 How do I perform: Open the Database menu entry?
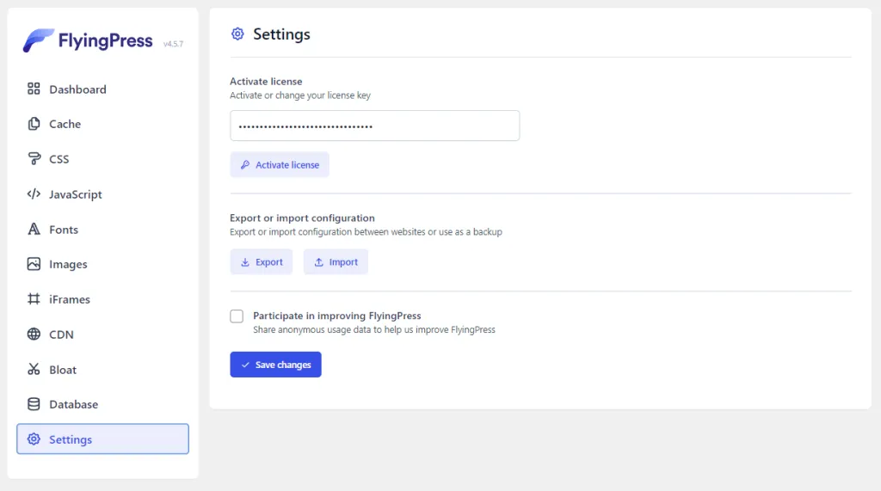[x=73, y=404]
